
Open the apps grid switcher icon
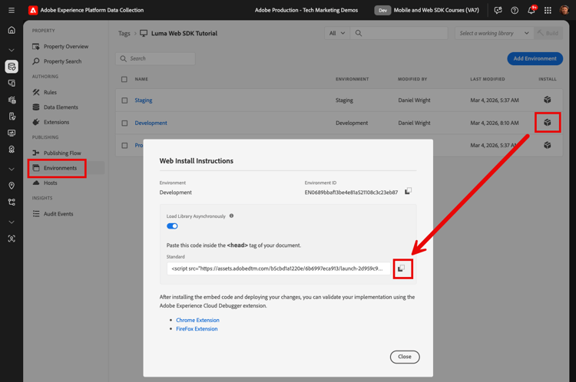548,10
